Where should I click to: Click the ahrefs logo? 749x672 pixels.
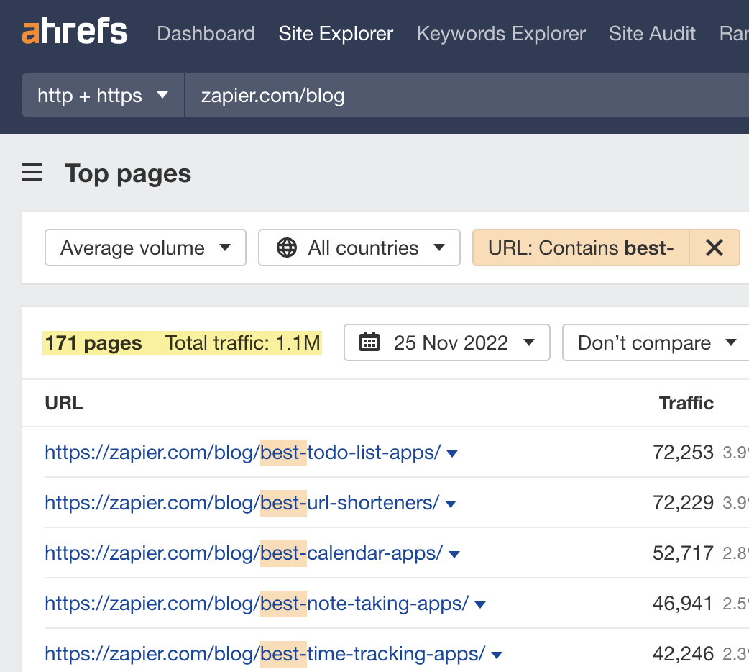73,32
